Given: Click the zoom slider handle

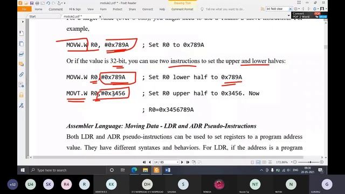Looking at the screenshot, I should click(x=310, y=162).
